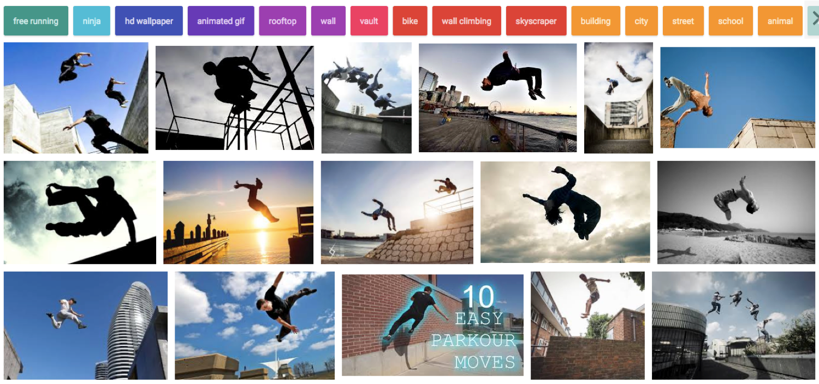The image size is (819, 384).
Task: Open shirtless jumper over brick wall image
Action: pos(587,326)
